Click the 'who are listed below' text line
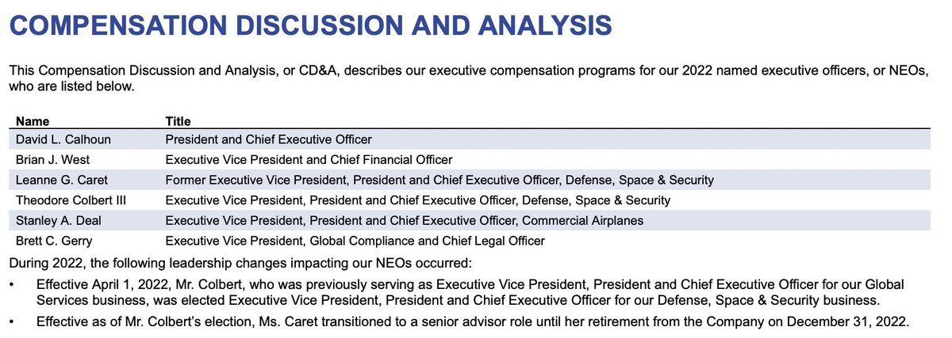 [x=71, y=86]
